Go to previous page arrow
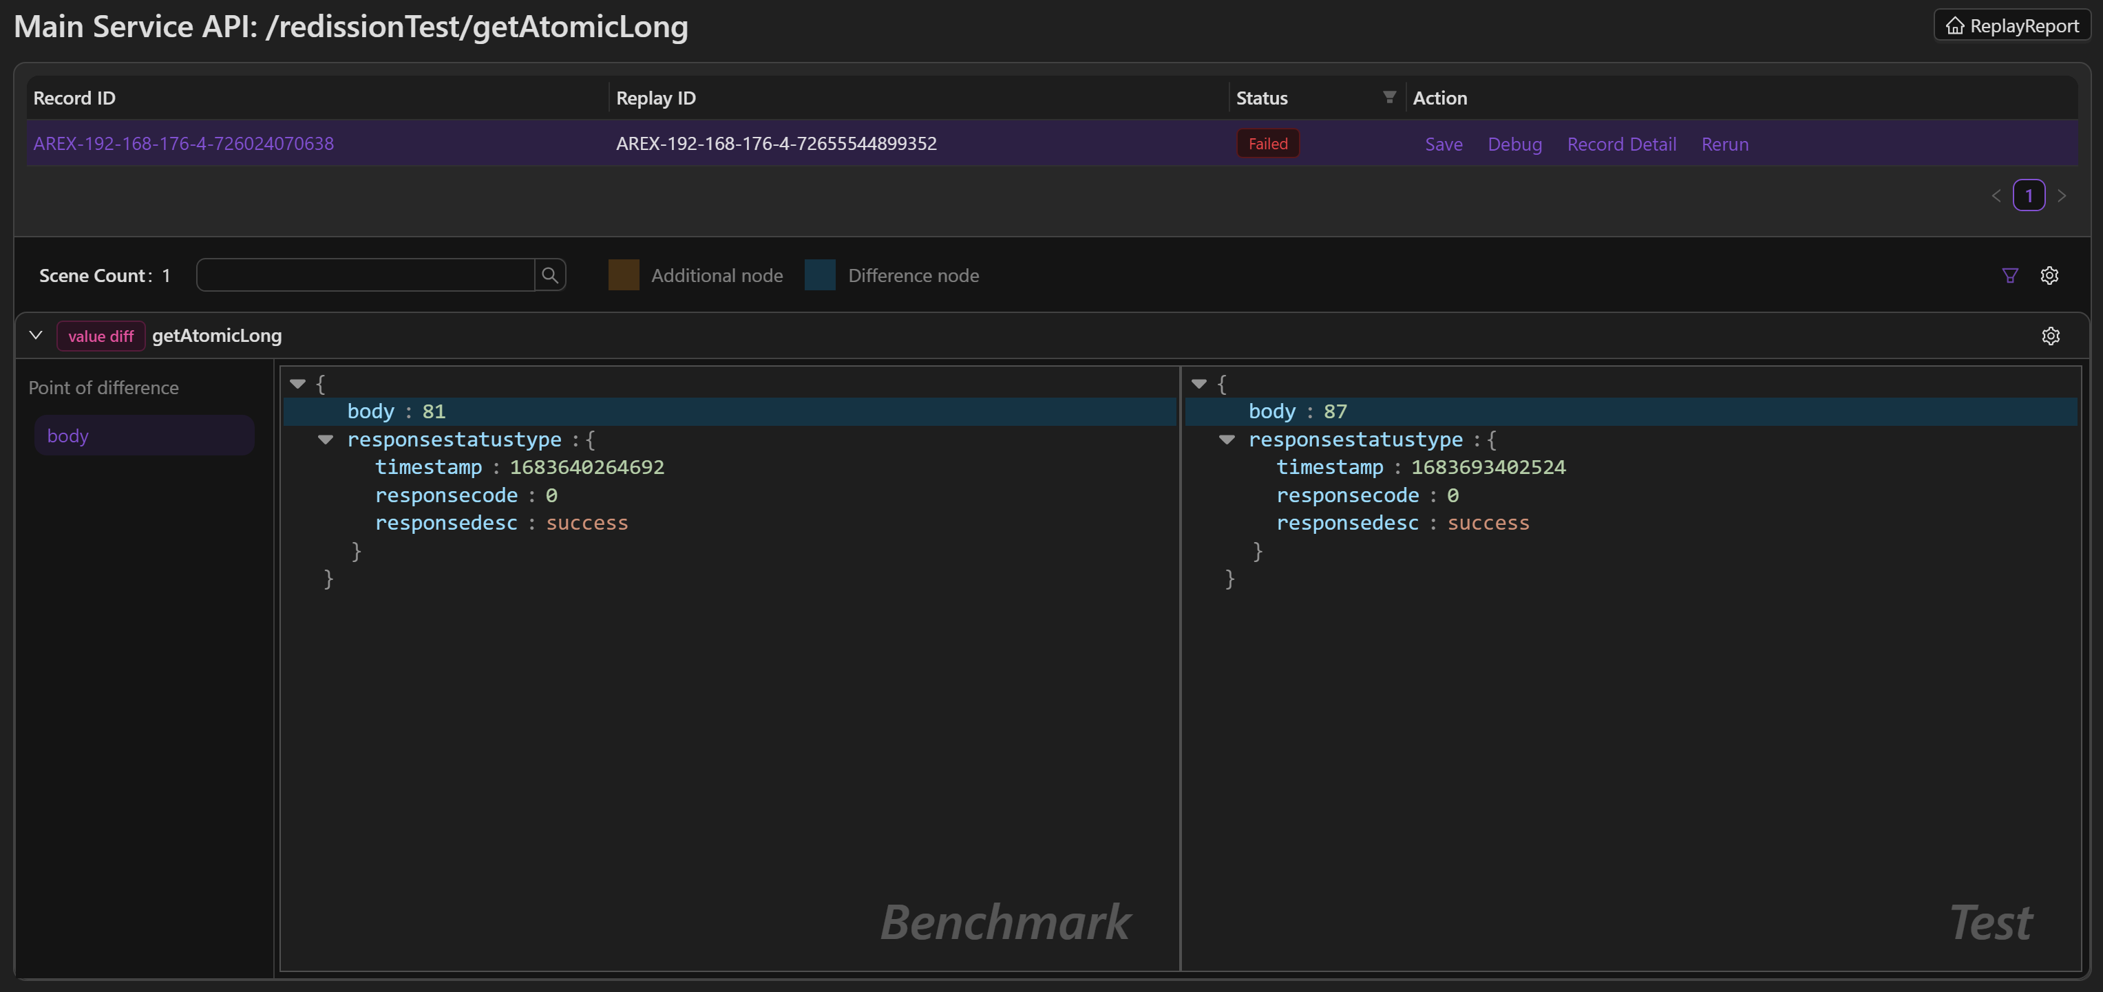Viewport: 2103px width, 992px height. pos(1996,196)
